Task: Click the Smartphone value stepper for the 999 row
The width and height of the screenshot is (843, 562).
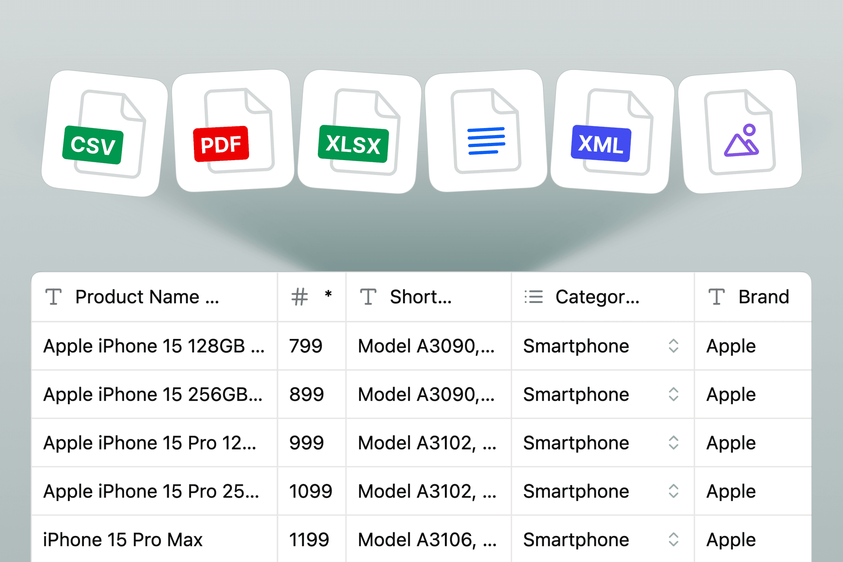Action: 674,443
